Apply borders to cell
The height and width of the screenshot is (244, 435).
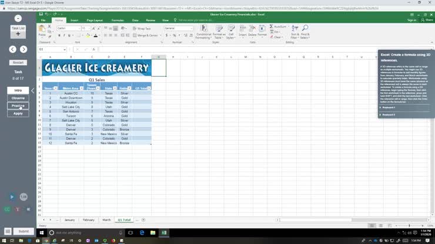pyautogui.click(x=79, y=35)
